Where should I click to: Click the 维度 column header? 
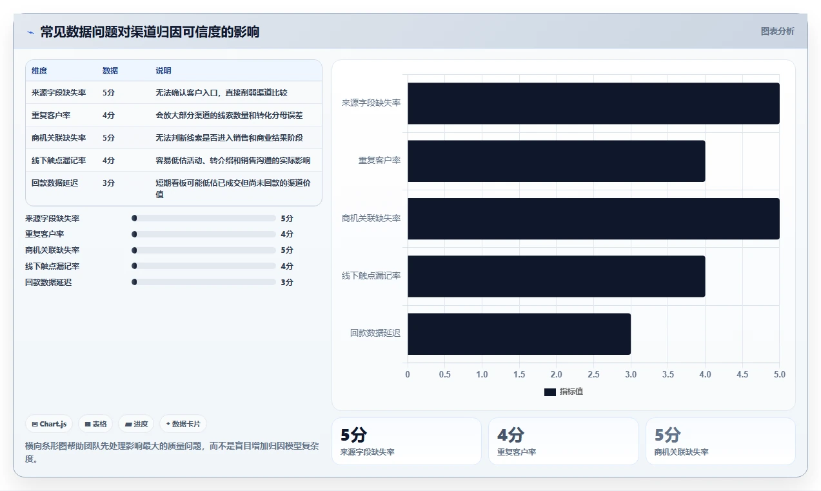click(39, 71)
